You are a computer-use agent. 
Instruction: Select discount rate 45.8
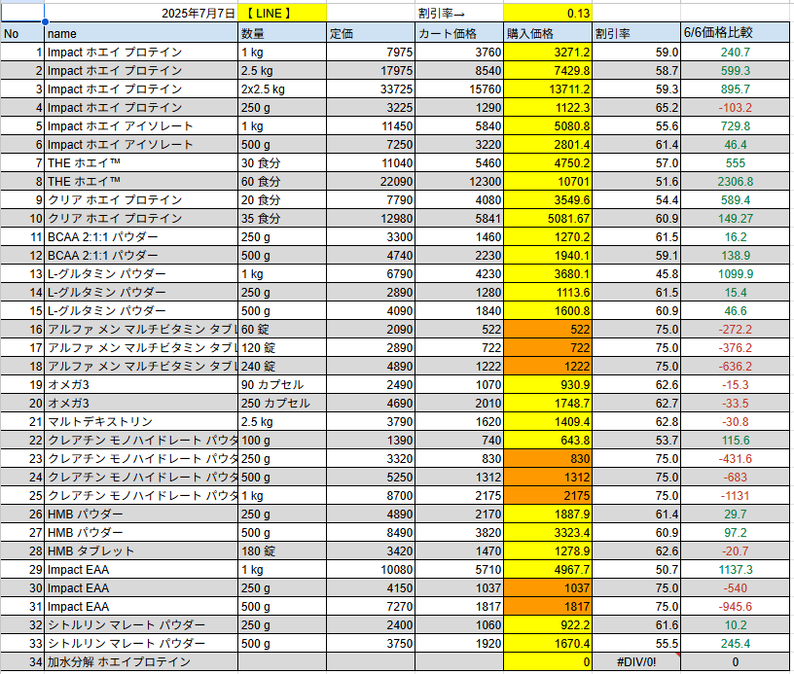636,273
